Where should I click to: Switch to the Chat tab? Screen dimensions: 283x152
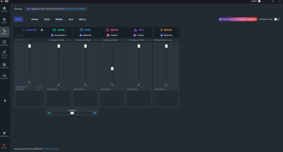[47, 19]
